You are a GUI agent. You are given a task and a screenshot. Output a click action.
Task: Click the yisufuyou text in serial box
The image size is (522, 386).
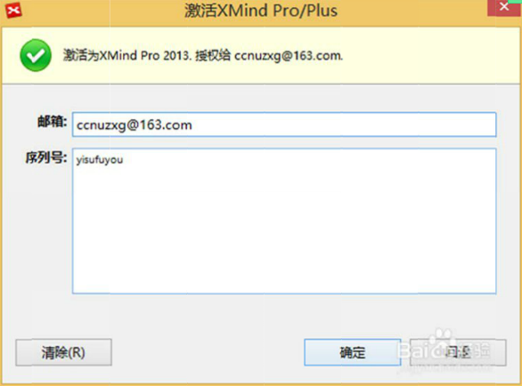pos(100,160)
